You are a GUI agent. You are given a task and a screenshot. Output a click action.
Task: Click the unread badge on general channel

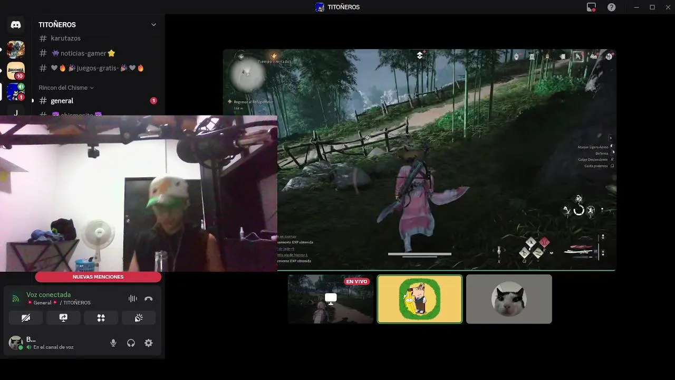pos(153,101)
